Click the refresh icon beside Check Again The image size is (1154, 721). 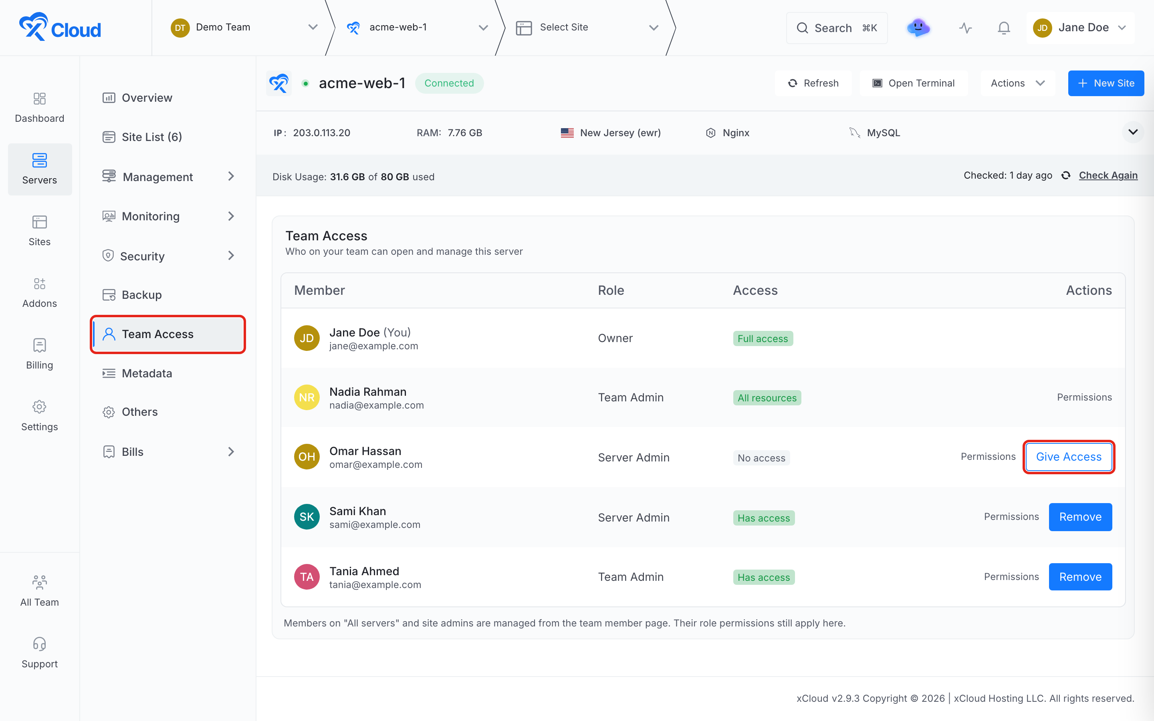(x=1066, y=175)
